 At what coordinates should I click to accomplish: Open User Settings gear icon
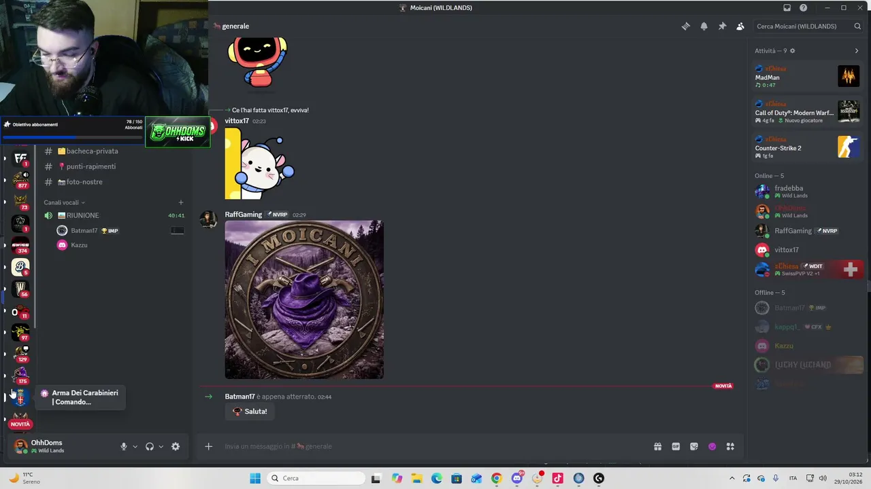coord(176,447)
